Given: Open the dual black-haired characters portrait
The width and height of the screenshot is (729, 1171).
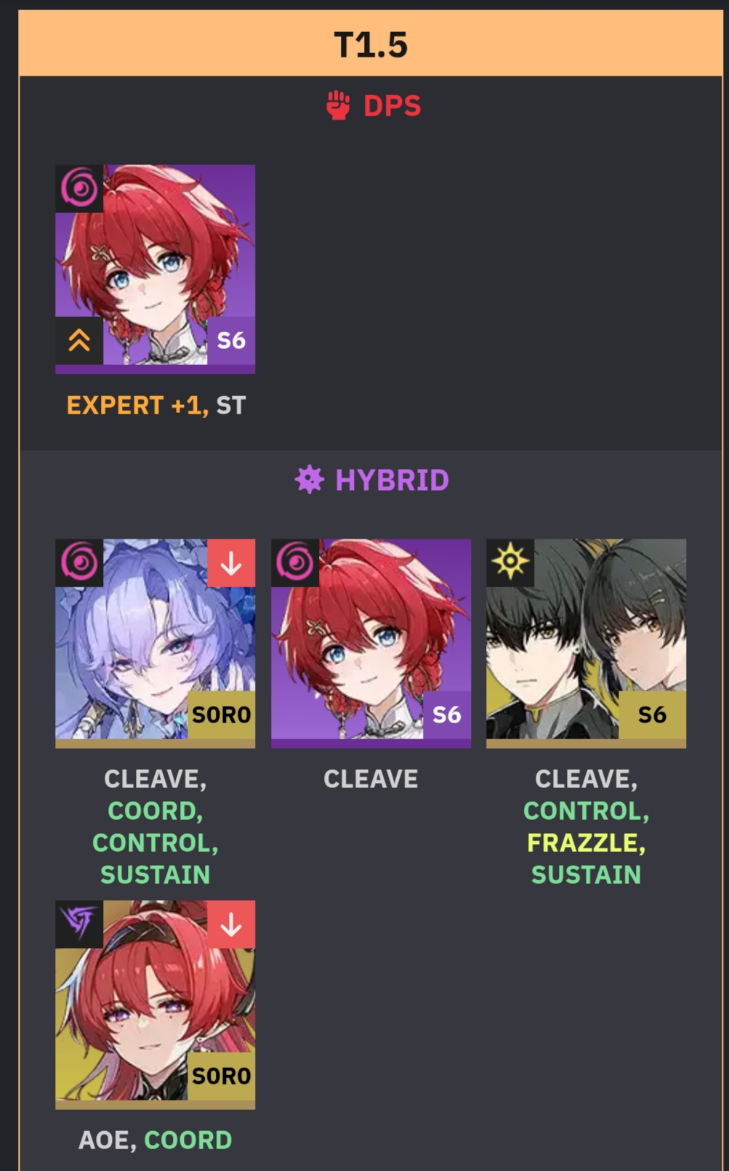Looking at the screenshot, I should (587, 643).
